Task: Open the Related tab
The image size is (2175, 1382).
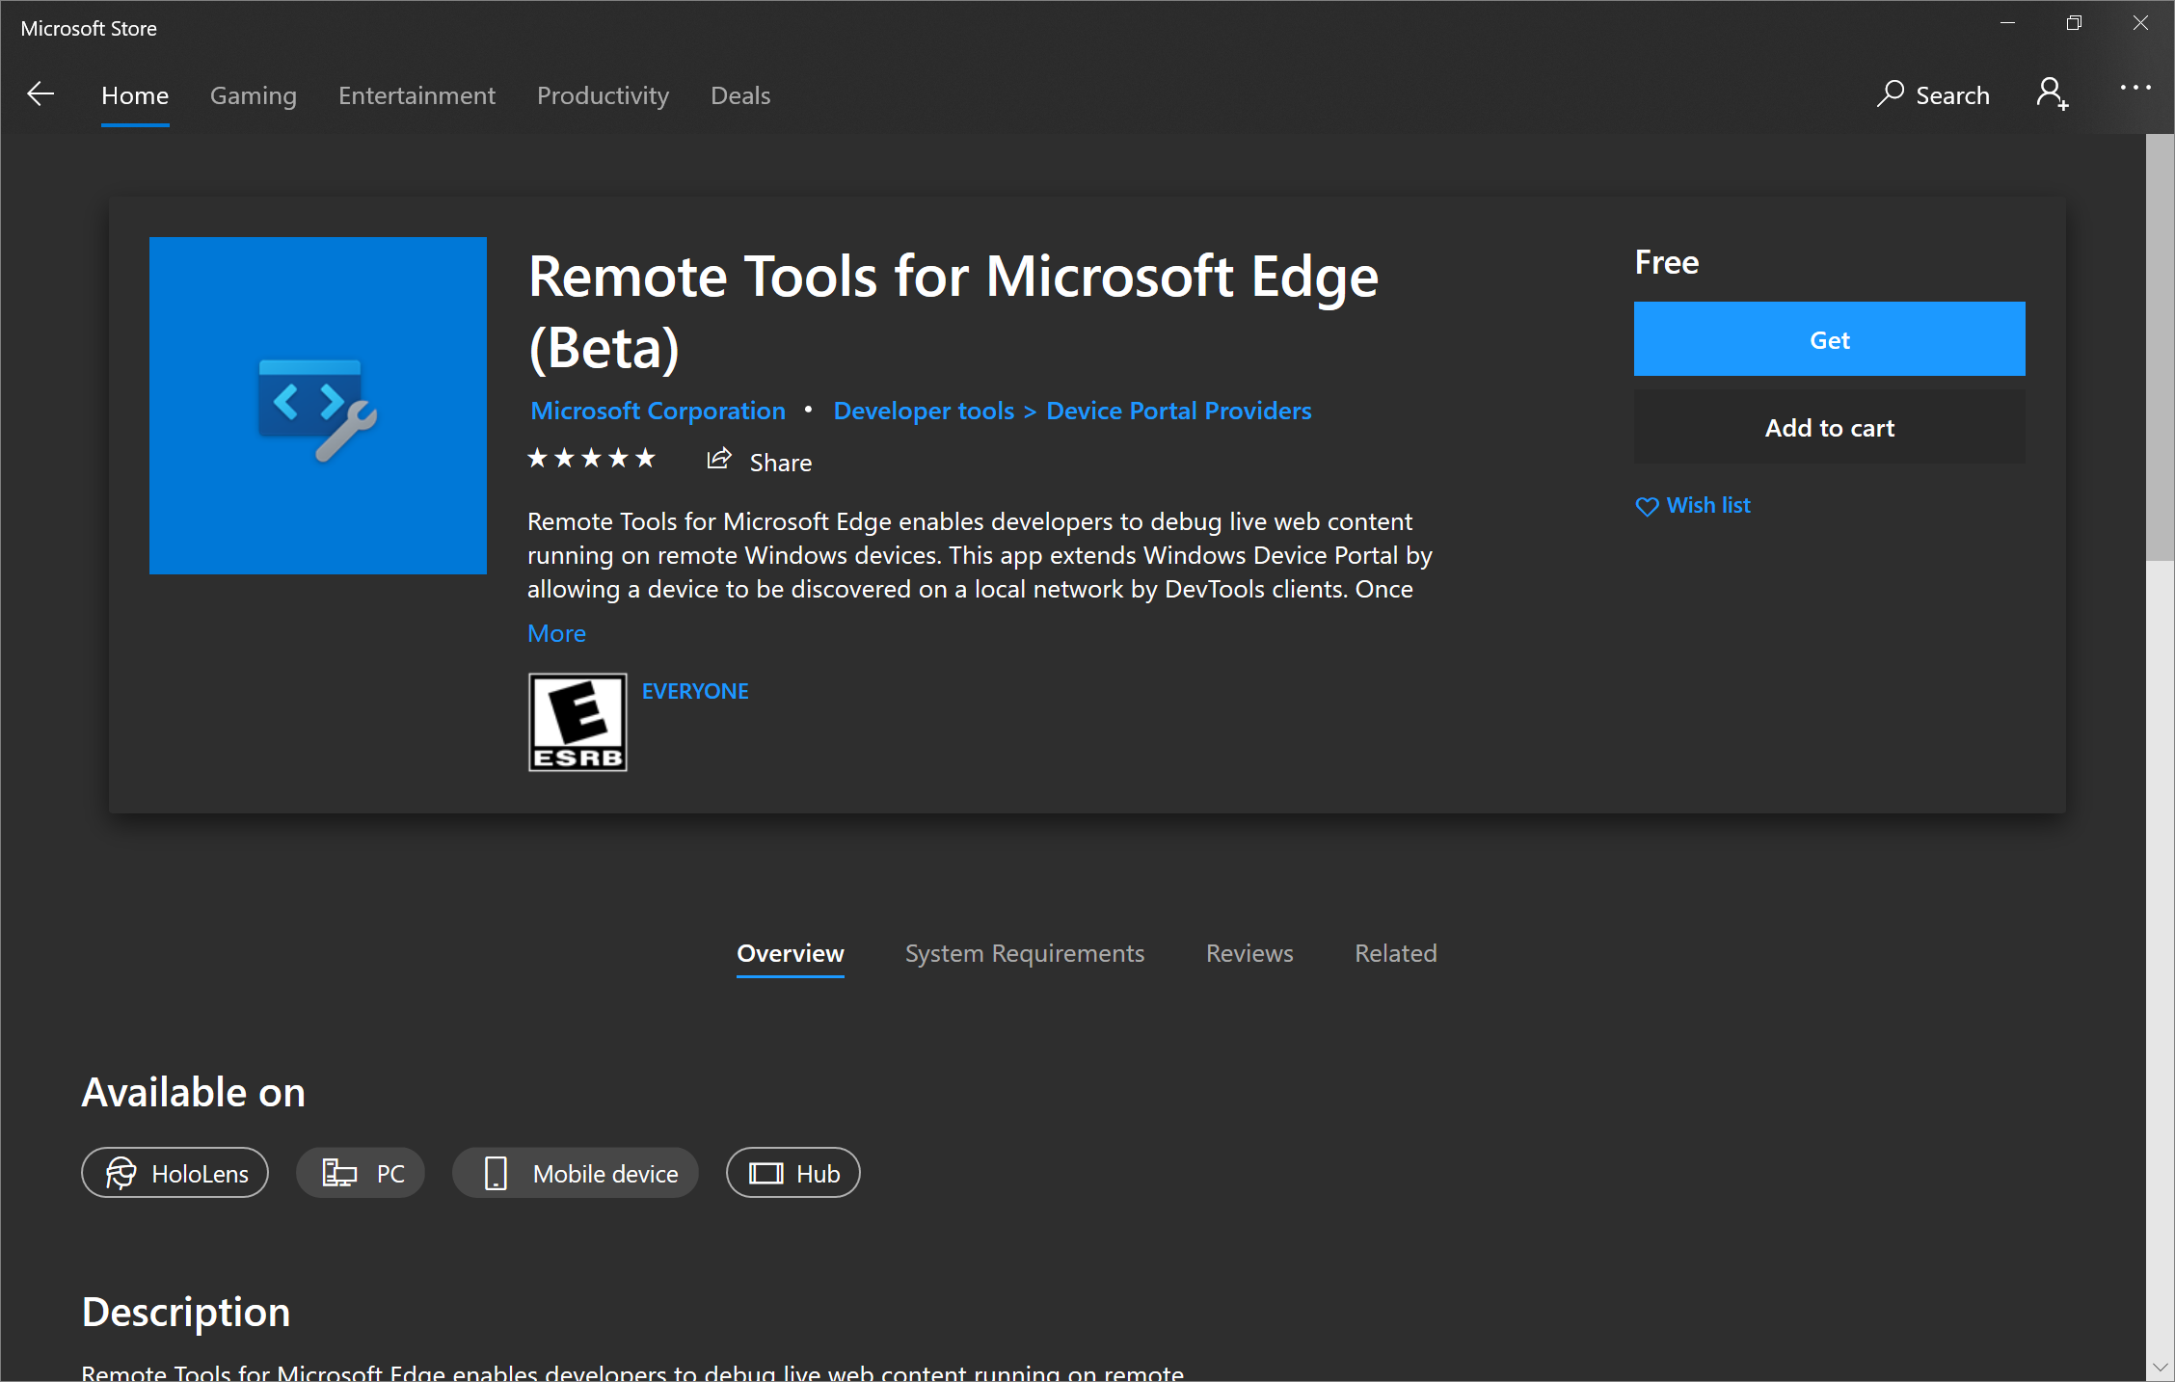Action: [1393, 952]
